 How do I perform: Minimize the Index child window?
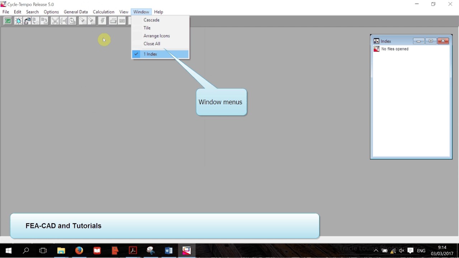tap(418, 41)
